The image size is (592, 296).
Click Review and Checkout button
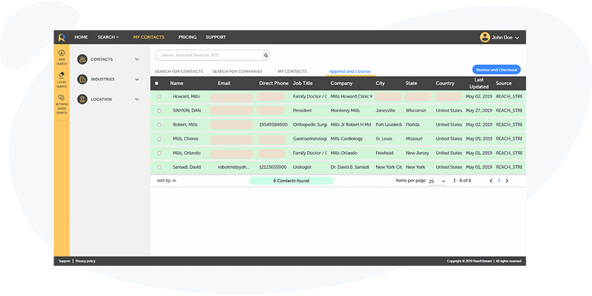[x=496, y=70]
